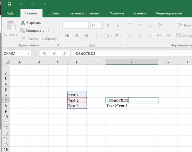The height and width of the screenshot is (152, 192).
Task: Click the increase font size icon
Action: coord(108,25)
